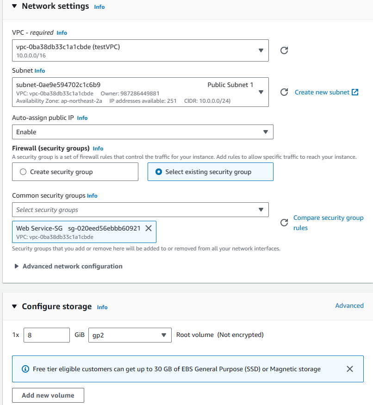Open the gp2 volume type dropdown
The width and height of the screenshot is (373, 405).
[x=130, y=335]
